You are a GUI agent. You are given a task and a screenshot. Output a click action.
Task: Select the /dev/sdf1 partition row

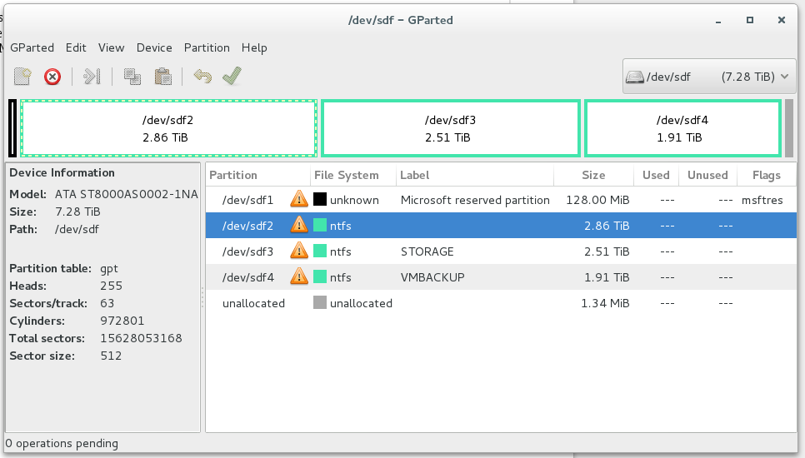(501, 200)
